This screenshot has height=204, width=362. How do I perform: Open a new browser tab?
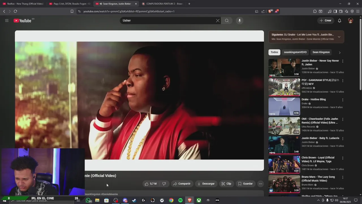pyautogui.click(x=189, y=4)
